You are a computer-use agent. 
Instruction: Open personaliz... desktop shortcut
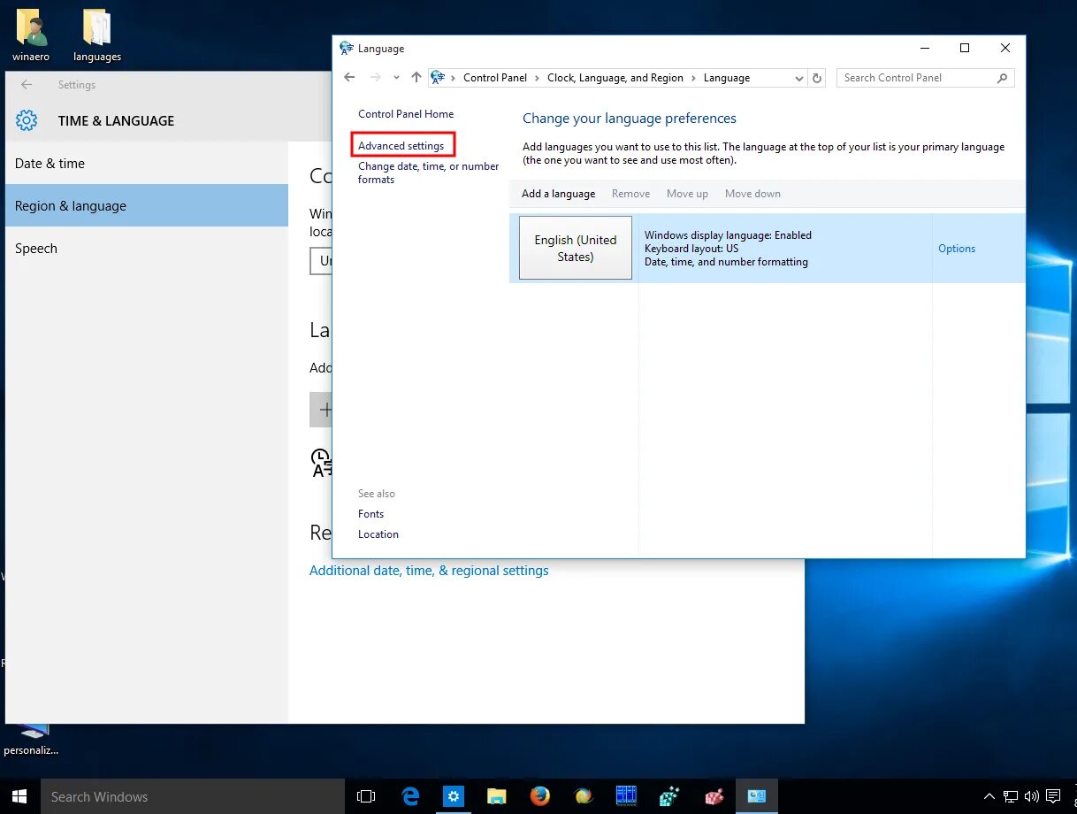(31, 740)
